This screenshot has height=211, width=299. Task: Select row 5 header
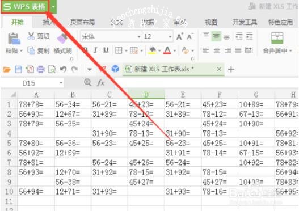pyautogui.click(x=9, y=143)
